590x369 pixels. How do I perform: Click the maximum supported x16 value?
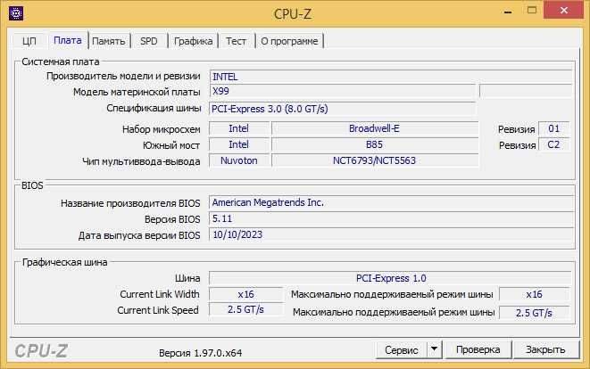click(x=535, y=294)
